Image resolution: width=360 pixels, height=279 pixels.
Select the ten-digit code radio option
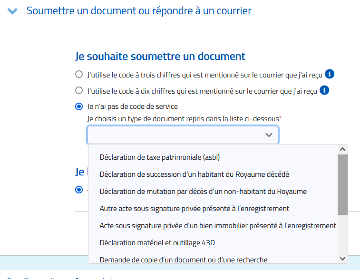pos(79,90)
